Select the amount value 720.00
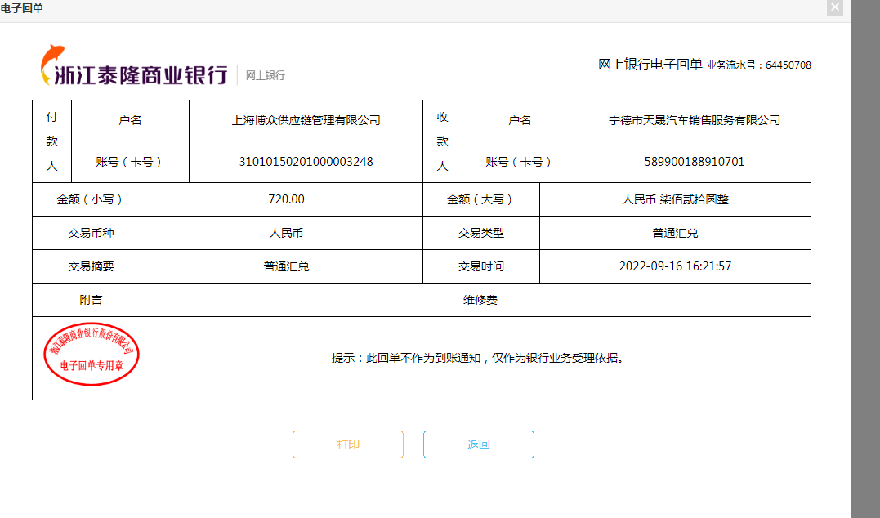Screen dimensions: 880x518 pyautogui.click(x=286, y=199)
